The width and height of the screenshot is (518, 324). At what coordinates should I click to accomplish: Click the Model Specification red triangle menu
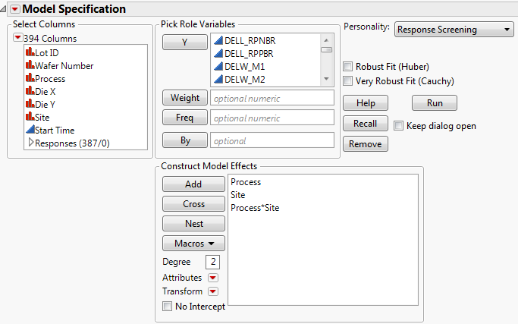click(14, 9)
